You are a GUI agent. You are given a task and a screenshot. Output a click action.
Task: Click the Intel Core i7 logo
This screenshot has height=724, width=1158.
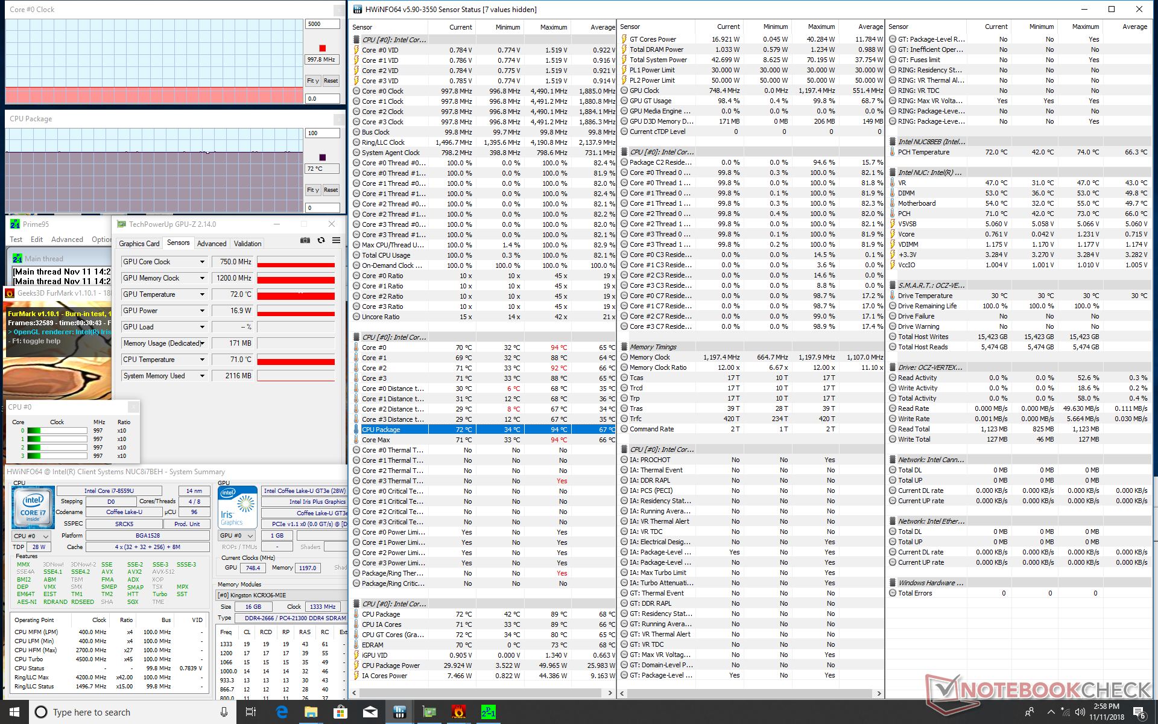(33, 507)
